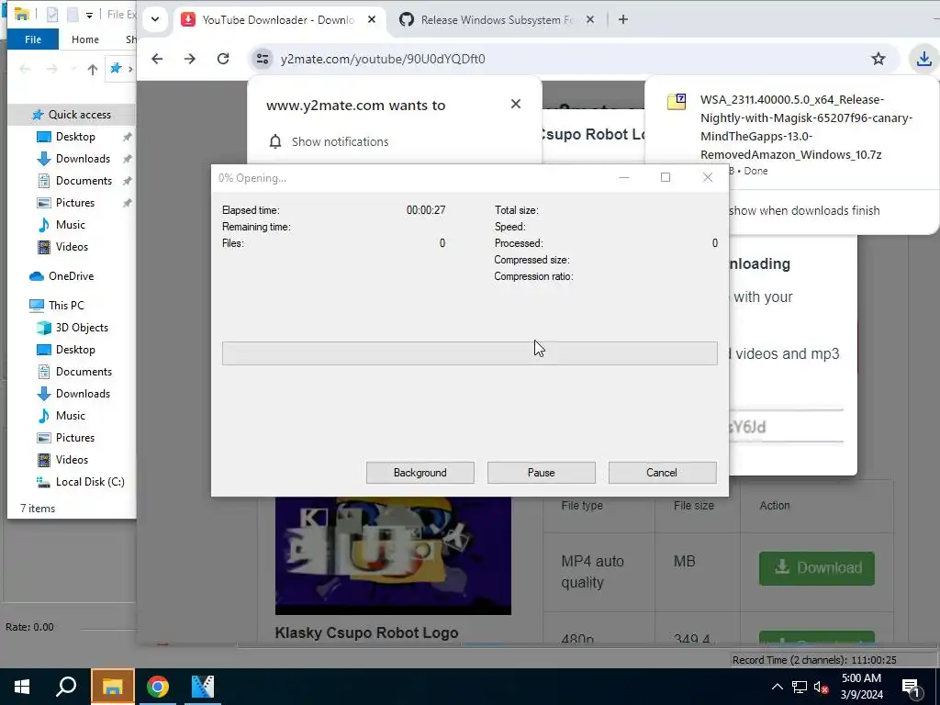
Task: Open Pictures under This PC
Action: tap(75, 438)
